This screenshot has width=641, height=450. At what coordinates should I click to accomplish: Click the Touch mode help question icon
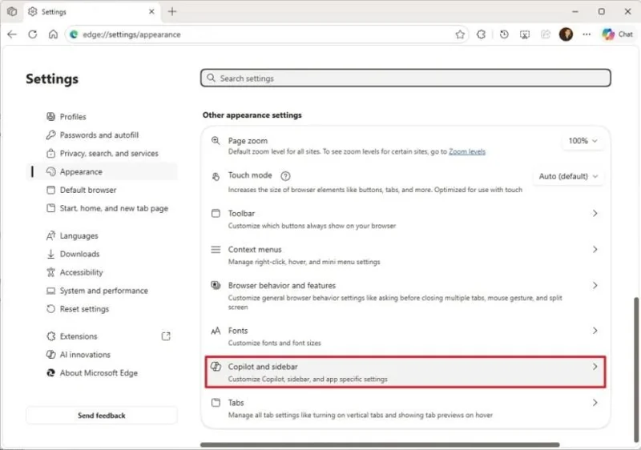pos(285,176)
